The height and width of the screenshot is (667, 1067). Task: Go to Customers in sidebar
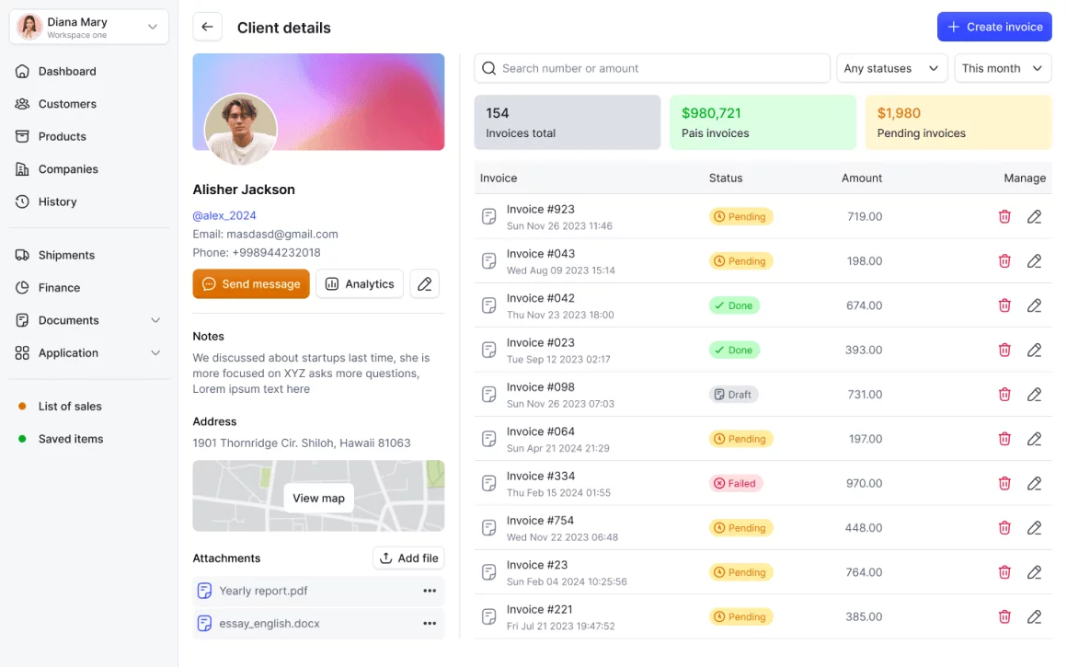coord(67,104)
